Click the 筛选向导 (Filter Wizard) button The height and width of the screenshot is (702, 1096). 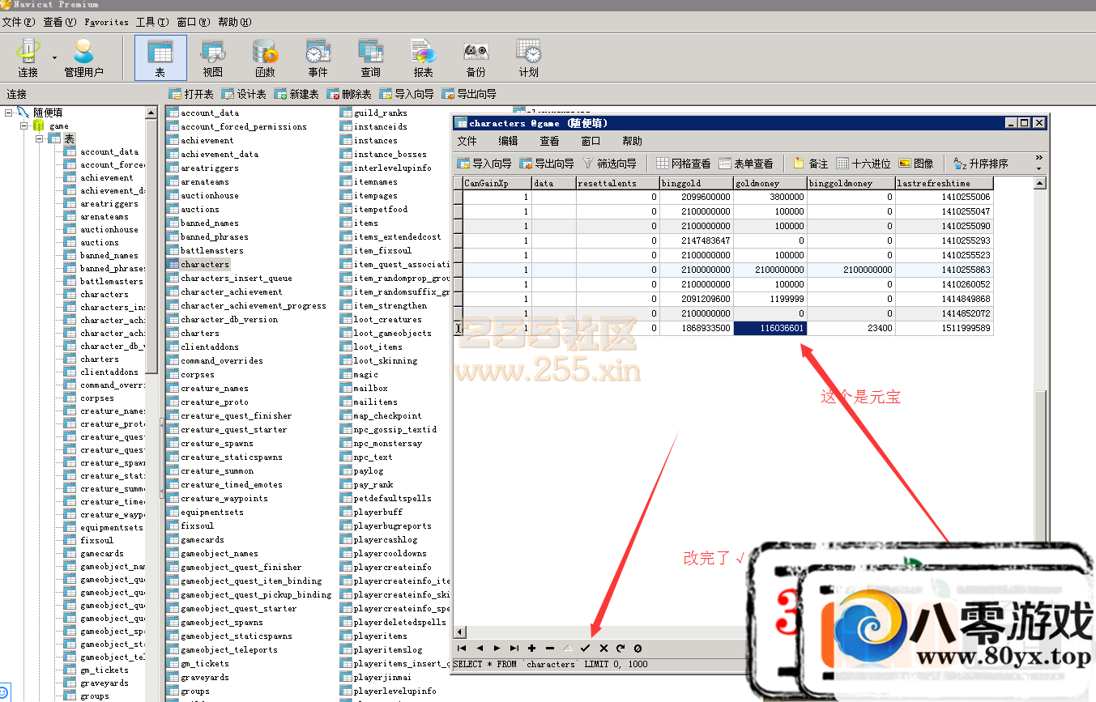(x=610, y=164)
